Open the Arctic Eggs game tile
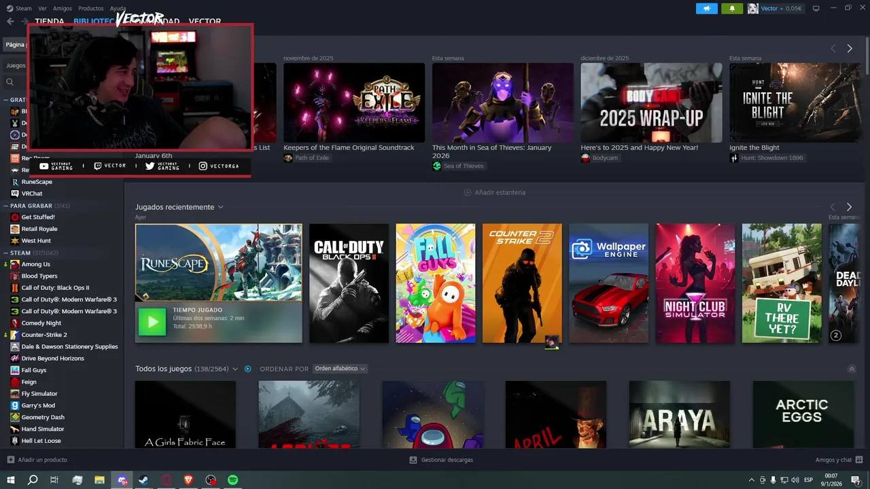870x489 pixels. pyautogui.click(x=803, y=414)
